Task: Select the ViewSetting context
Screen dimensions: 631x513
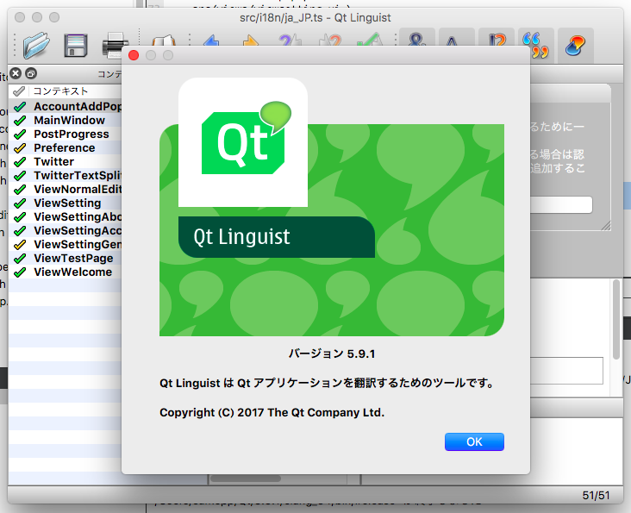Action: pos(66,203)
